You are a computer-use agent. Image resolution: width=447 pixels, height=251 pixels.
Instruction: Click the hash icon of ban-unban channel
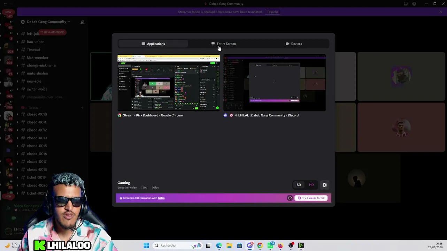tap(23, 42)
